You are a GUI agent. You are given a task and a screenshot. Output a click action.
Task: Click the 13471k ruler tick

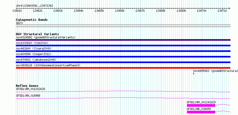tap(222, 11)
